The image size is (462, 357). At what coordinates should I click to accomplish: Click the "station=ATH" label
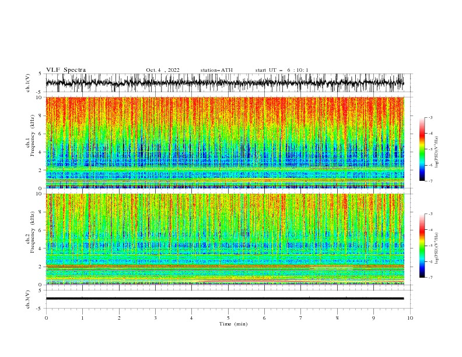(216, 70)
